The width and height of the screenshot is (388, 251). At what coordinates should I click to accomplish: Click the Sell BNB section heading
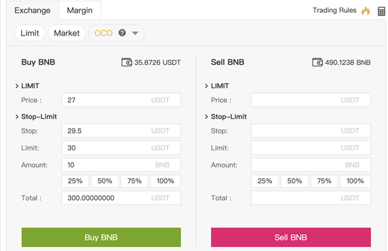point(228,62)
